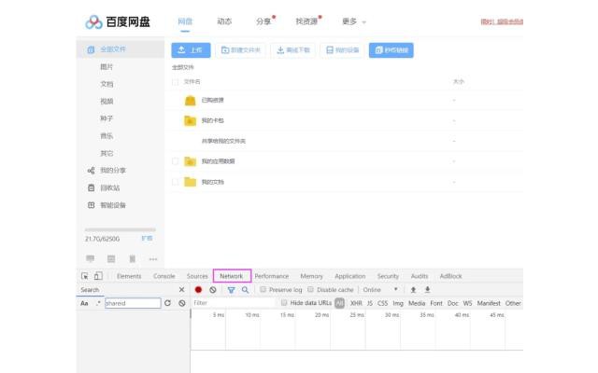Click the my devices icon button

click(342, 49)
